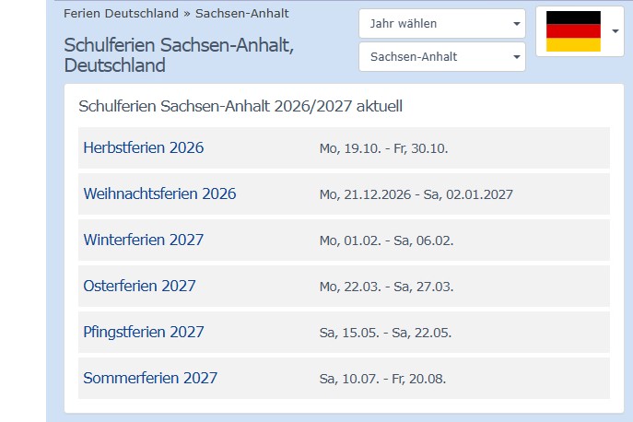Click the Sommerferien date range 10.07. - 20.08.
This screenshot has height=422, width=633.
coord(382,379)
